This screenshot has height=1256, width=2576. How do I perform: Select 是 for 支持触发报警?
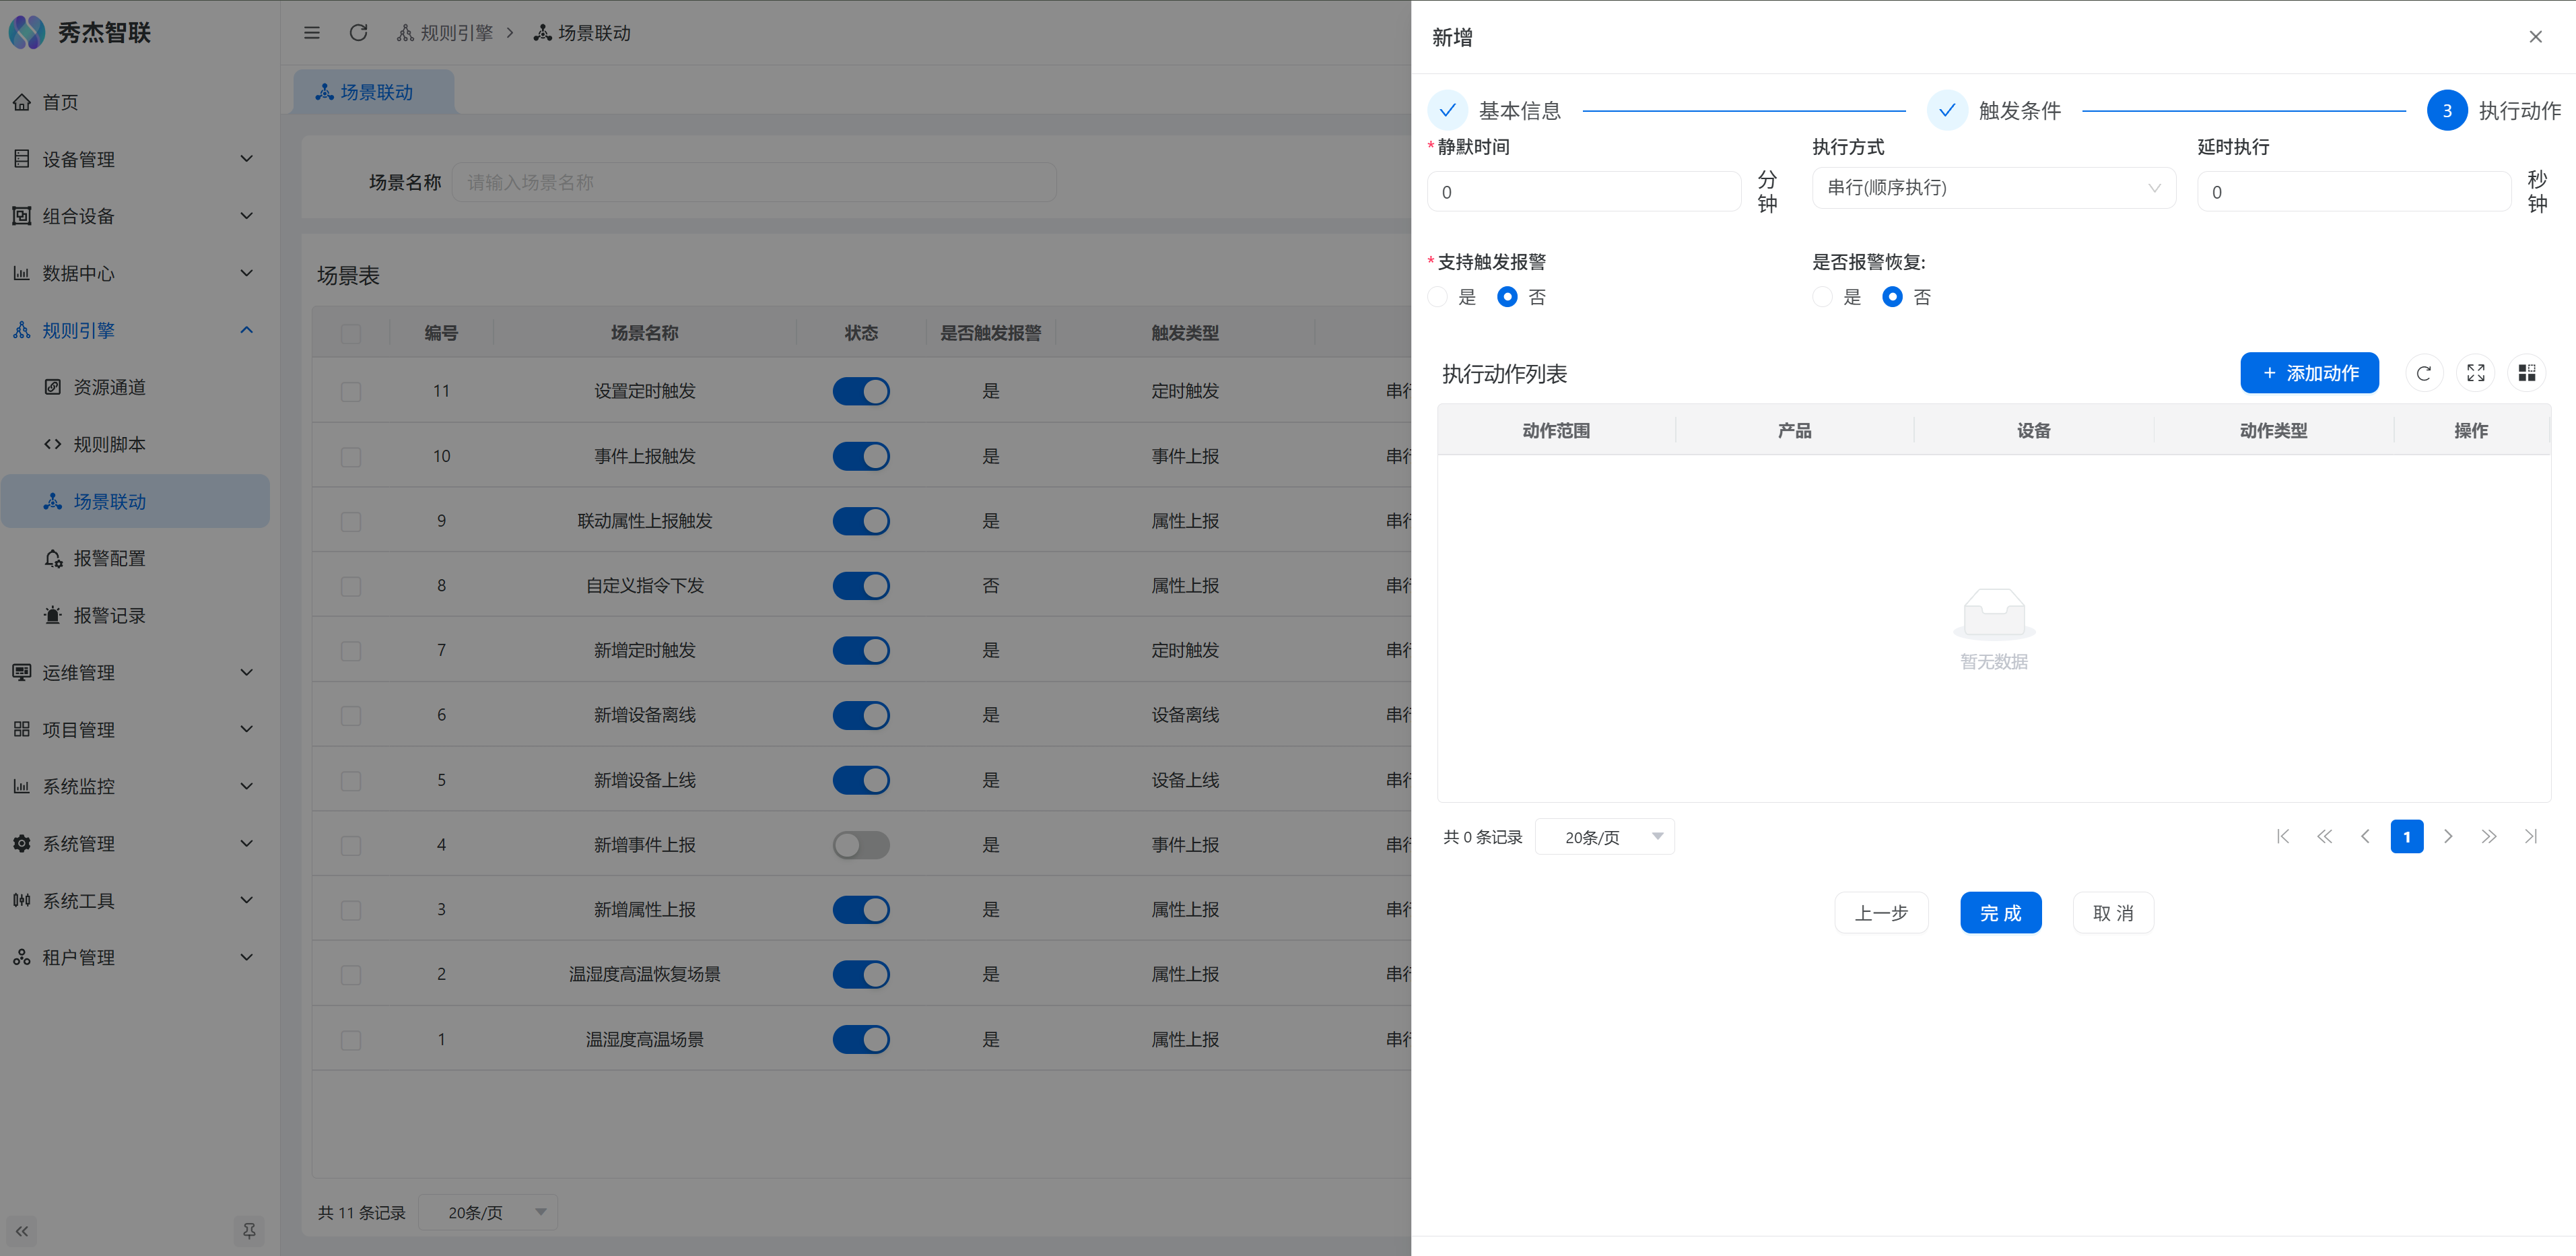[x=1438, y=297]
